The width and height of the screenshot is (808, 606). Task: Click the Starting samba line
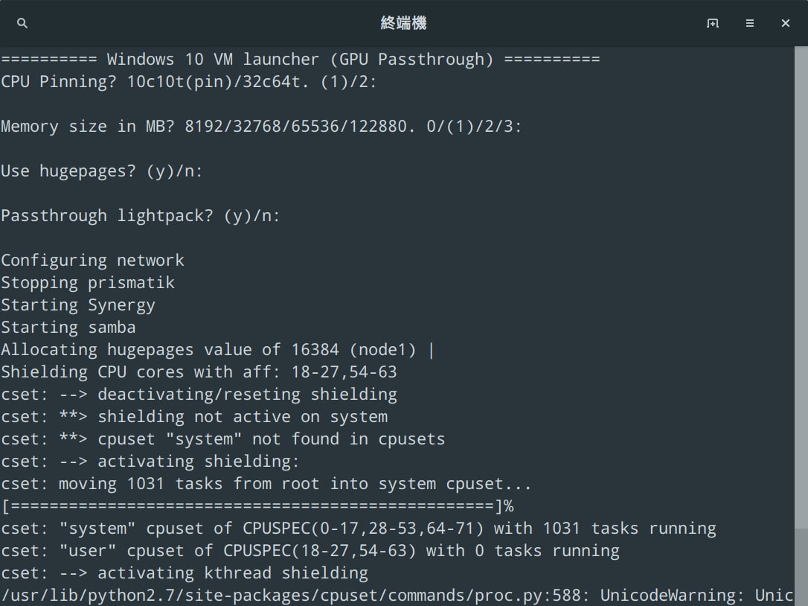[x=68, y=328]
